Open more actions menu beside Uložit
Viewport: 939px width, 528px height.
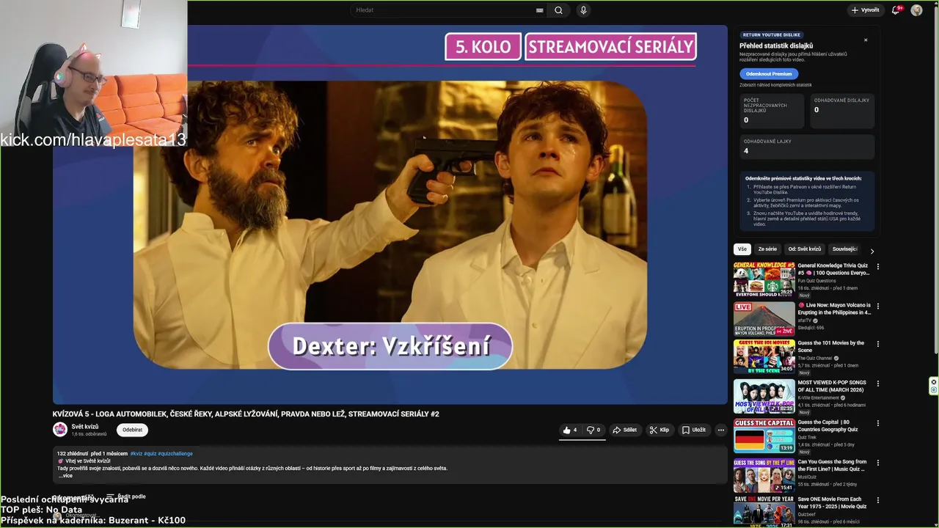tap(721, 430)
